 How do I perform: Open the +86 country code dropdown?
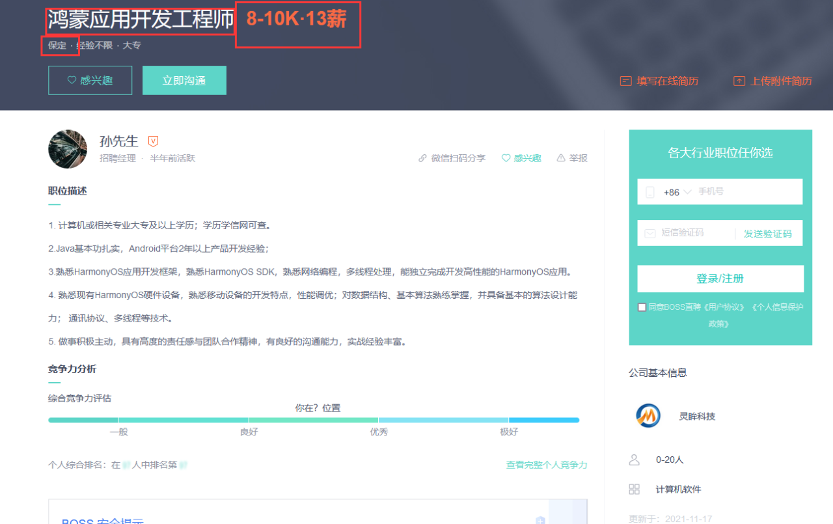677,192
